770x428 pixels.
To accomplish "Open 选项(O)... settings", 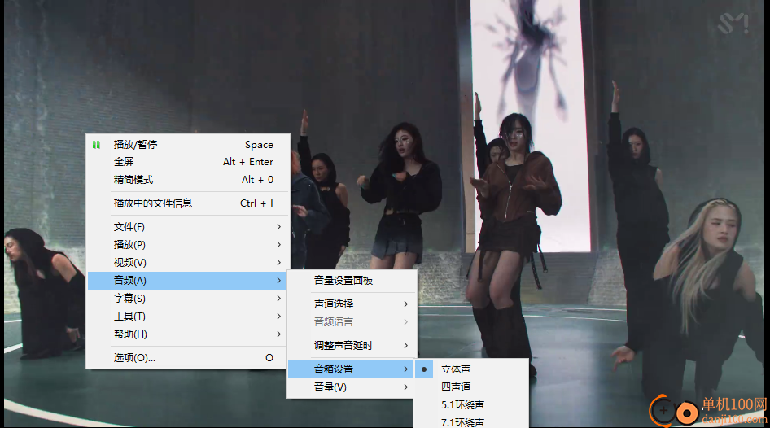I will click(x=188, y=358).
